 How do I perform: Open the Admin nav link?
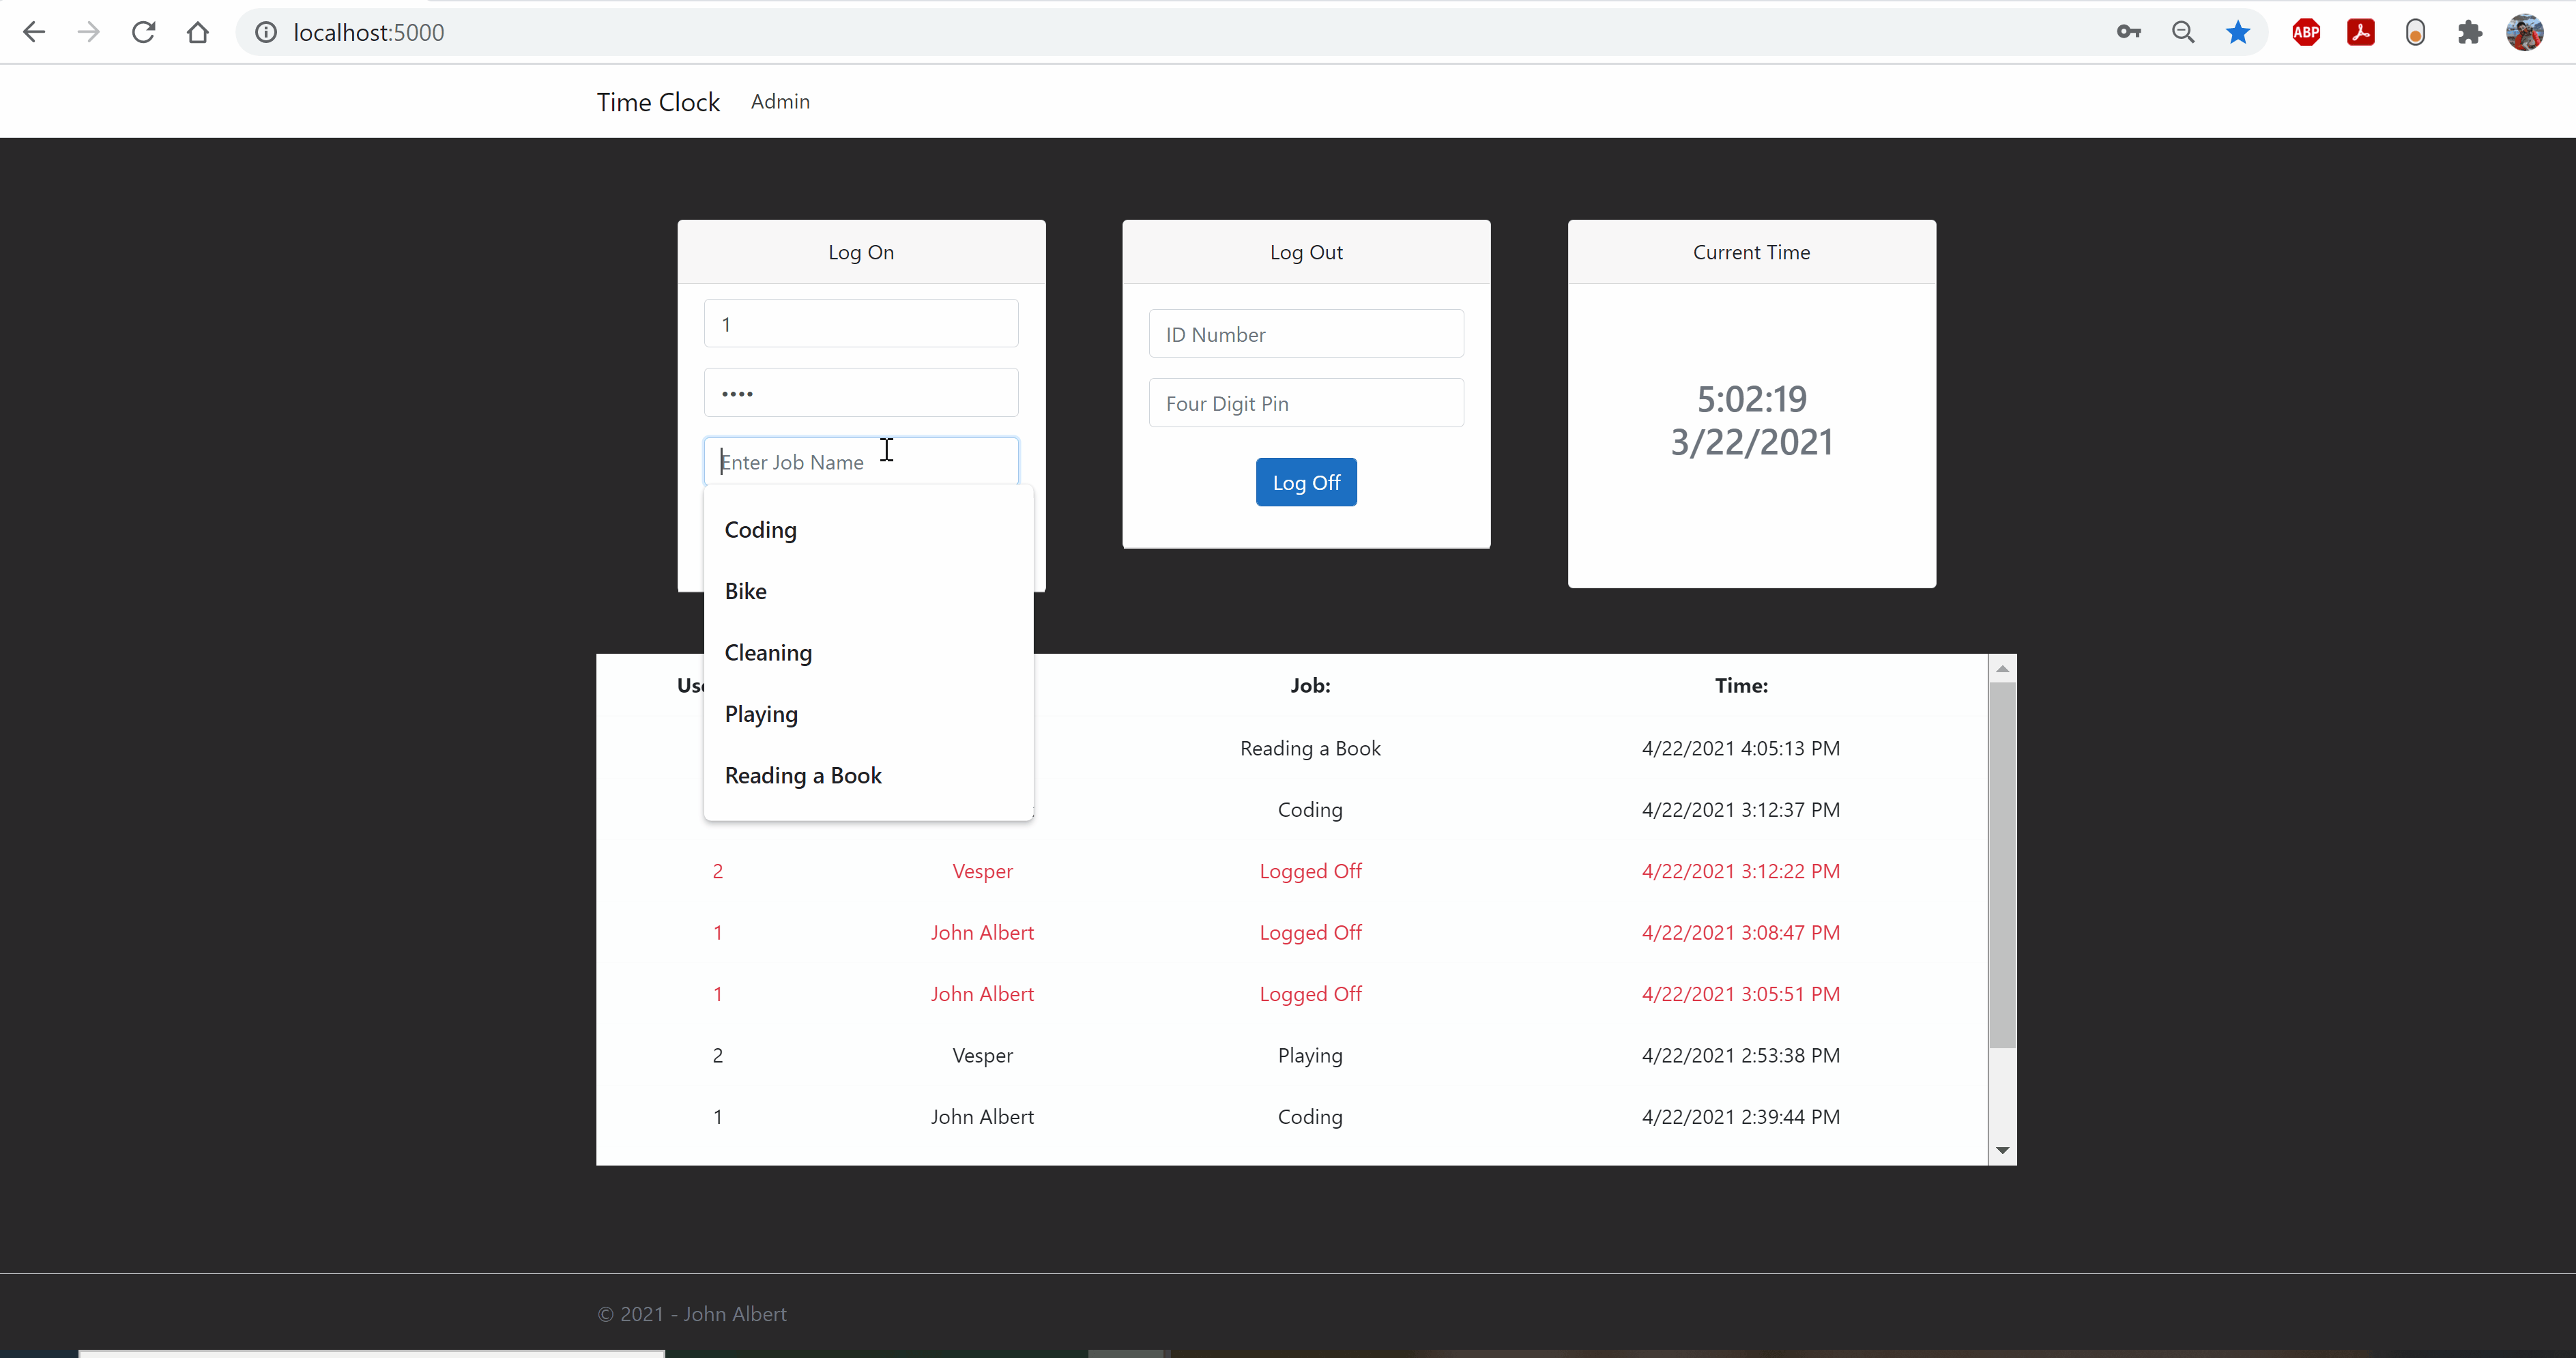(x=780, y=102)
